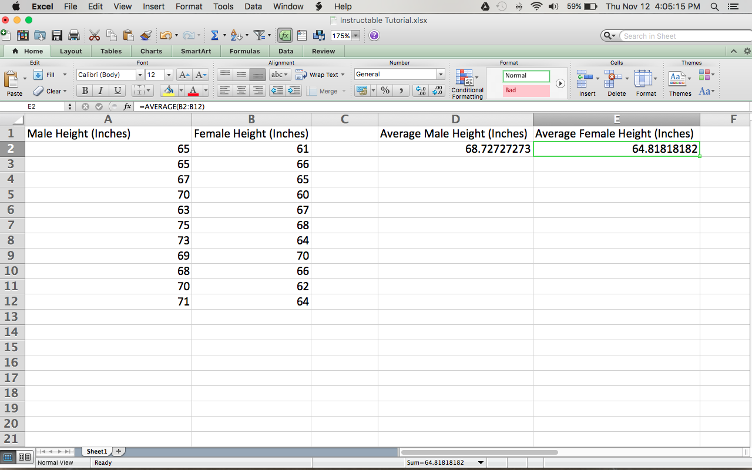
Task: Increase the font size
Action: [x=184, y=75]
